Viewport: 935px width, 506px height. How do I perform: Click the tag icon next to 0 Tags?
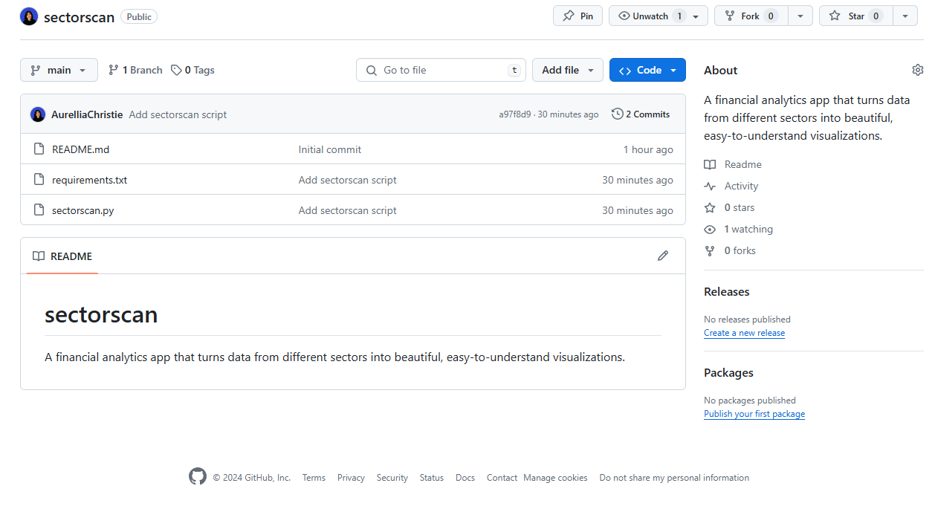176,70
